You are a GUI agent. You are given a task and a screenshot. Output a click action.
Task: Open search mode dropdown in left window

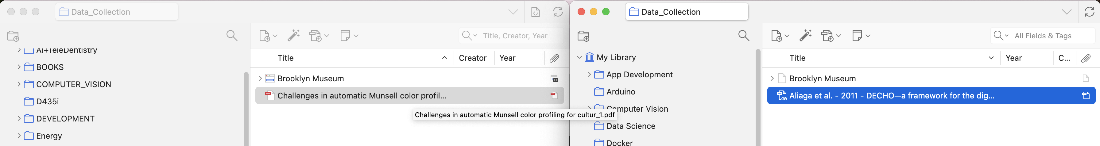[469, 36]
